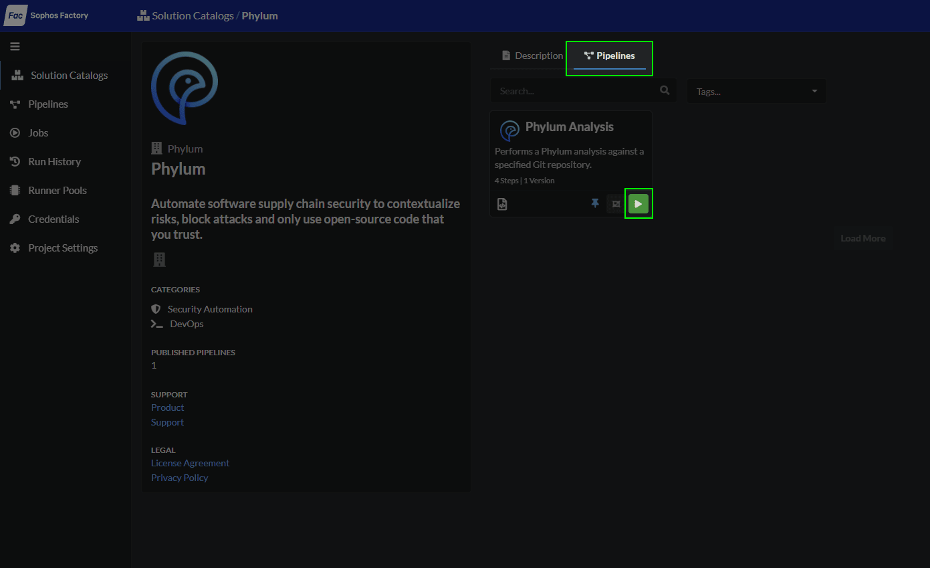Open the Phylum Analysis pipeline title
The height and width of the screenshot is (568, 930).
coord(570,127)
